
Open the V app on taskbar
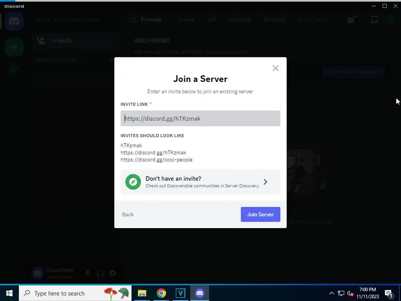[x=180, y=293]
